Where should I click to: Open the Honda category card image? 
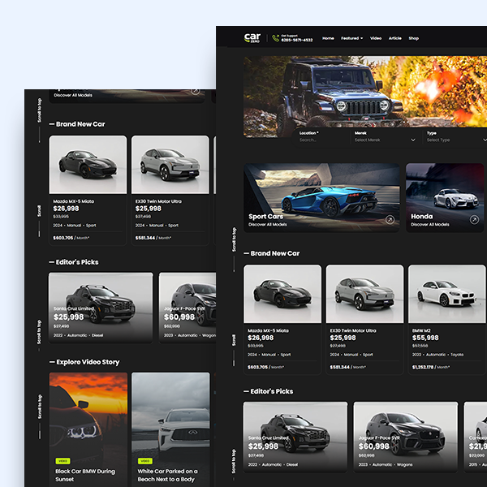[445, 198]
